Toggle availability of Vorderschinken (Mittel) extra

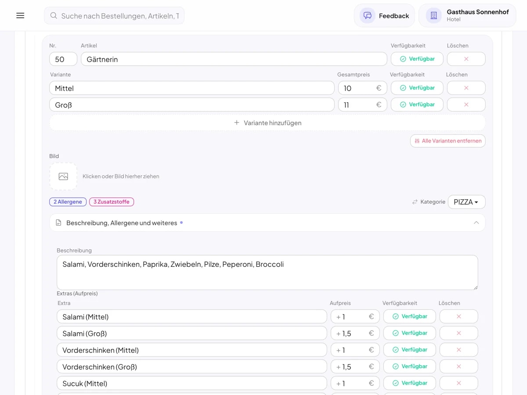(409, 350)
